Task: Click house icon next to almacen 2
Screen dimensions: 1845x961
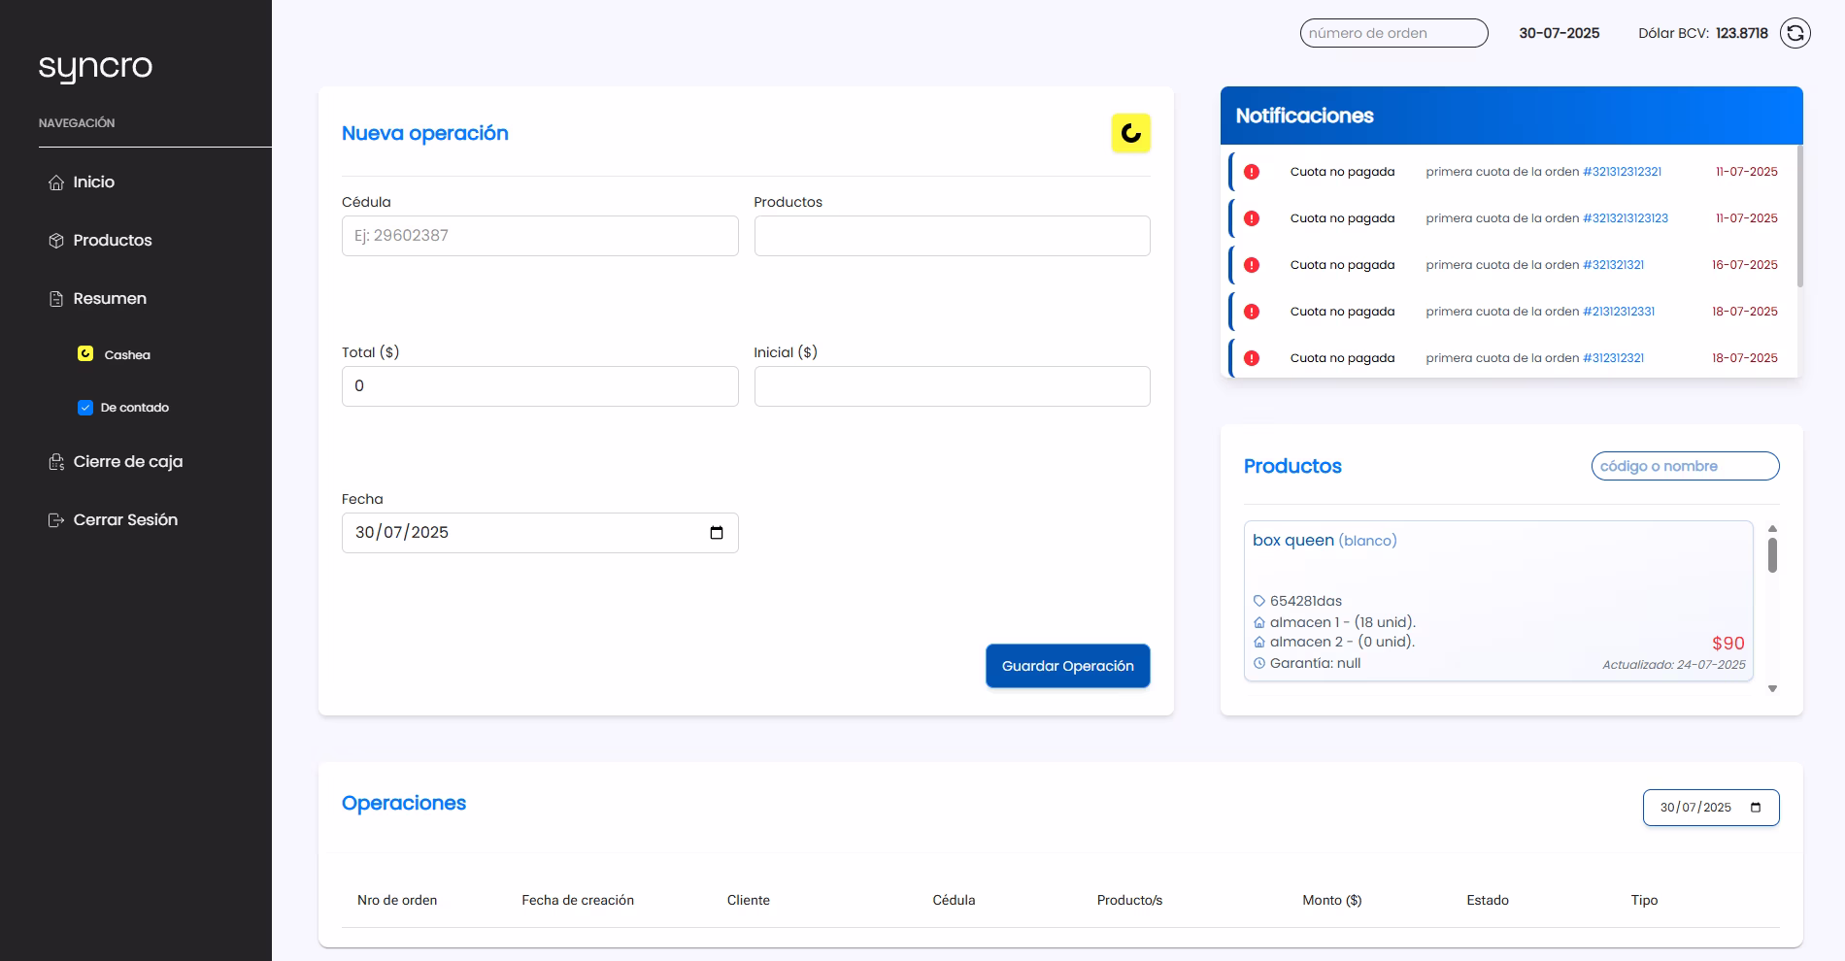Action: pos(1259,642)
